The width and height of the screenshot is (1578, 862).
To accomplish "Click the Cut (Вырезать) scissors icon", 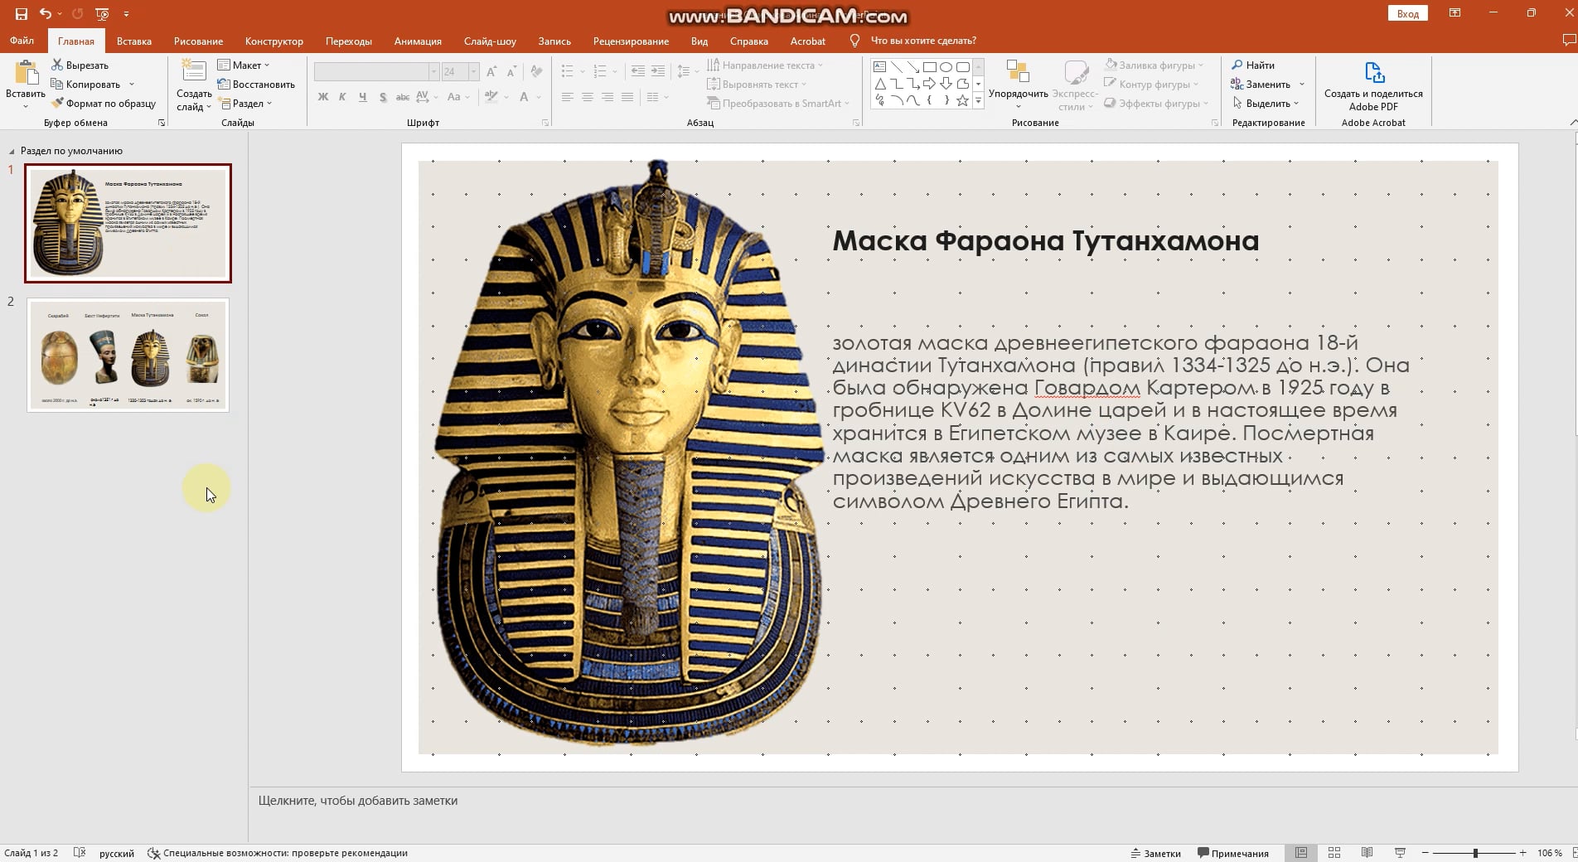I will click(x=57, y=65).
